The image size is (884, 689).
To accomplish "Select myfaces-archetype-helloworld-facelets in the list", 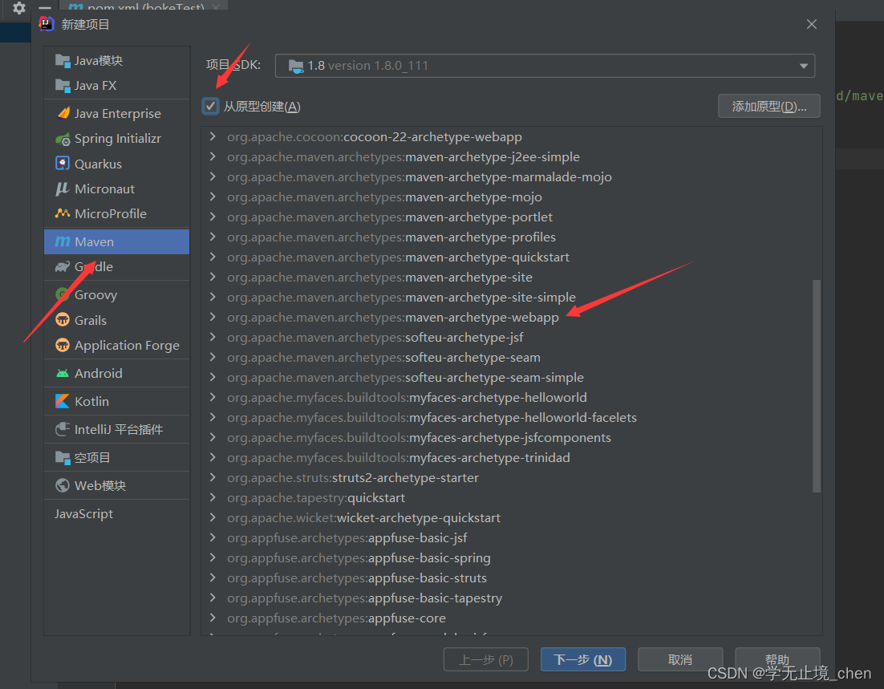I will (432, 417).
